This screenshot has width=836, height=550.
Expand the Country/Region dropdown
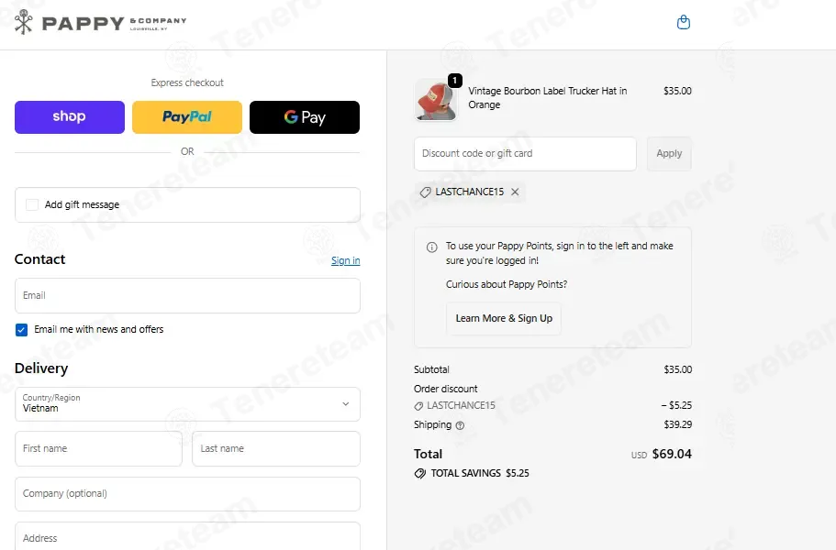coord(188,404)
